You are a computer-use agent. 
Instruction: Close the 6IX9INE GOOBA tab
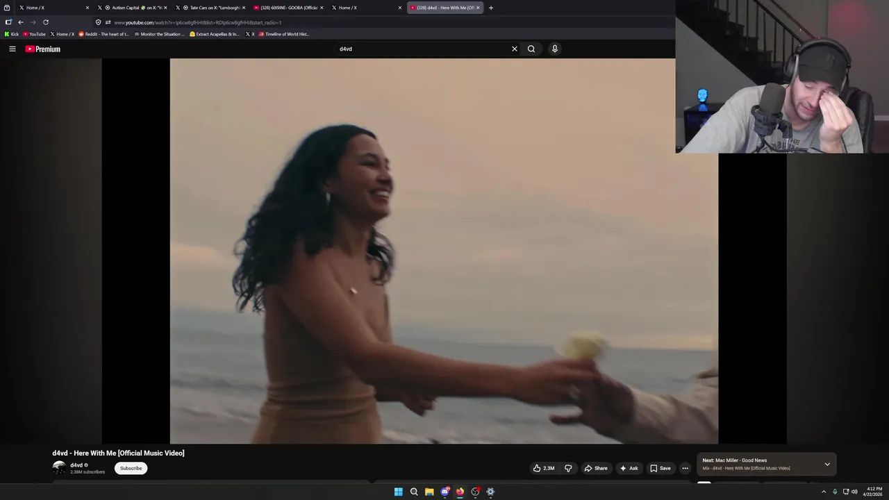pos(322,8)
